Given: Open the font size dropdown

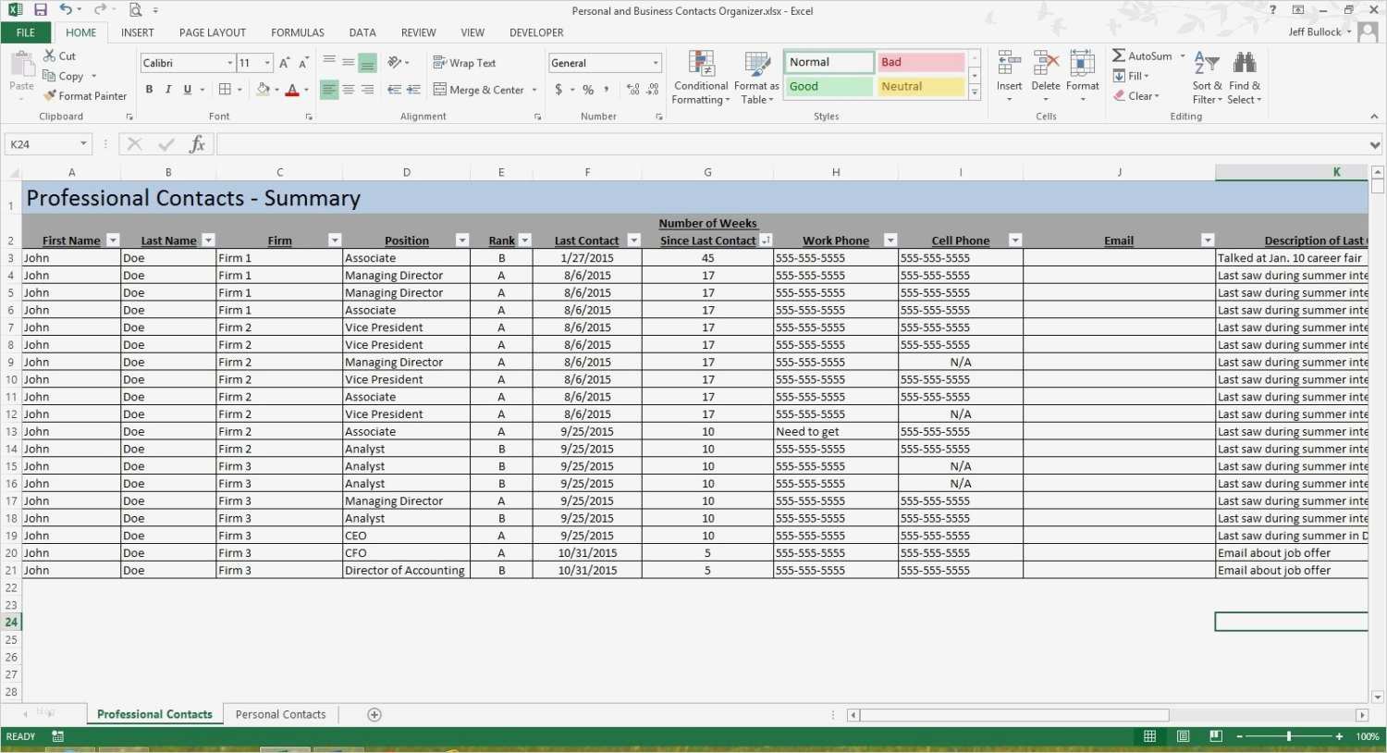Looking at the screenshot, I should (x=267, y=63).
